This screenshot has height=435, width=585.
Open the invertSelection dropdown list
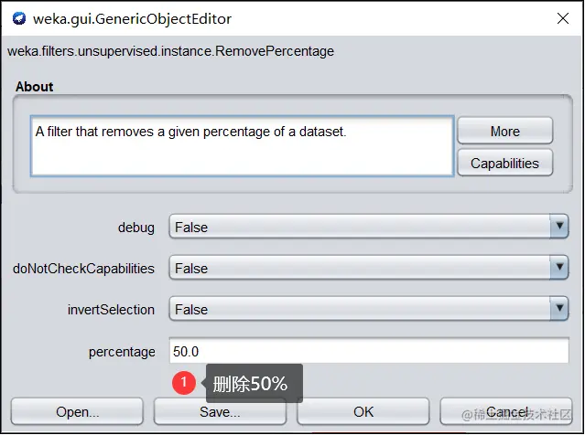[x=559, y=310]
